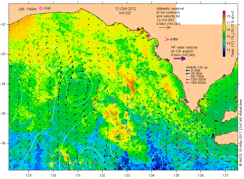Click the magenta drifter chevron symbol
The width and height of the screenshot is (244, 179).
[167, 39]
